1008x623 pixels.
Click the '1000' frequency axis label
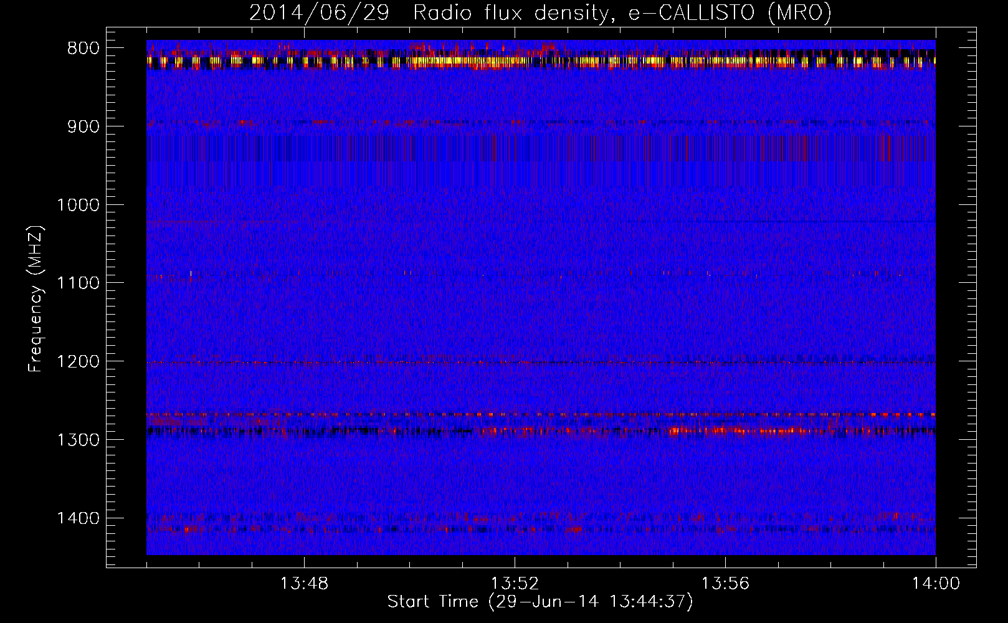point(78,205)
